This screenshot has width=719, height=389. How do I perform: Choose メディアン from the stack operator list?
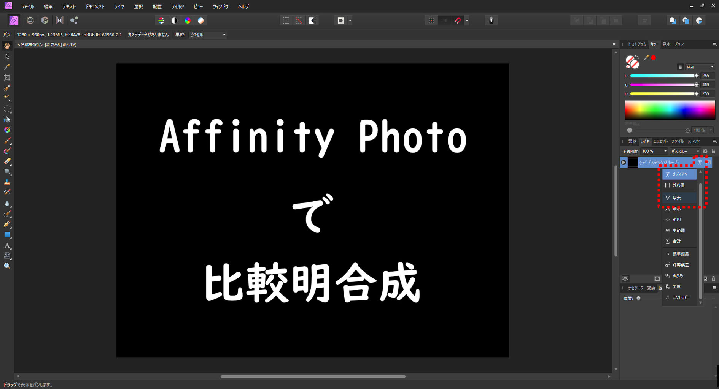pos(679,174)
